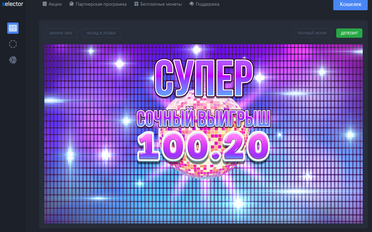Click the gift icon for free coins
The image size is (372, 232).
tap(136, 4)
